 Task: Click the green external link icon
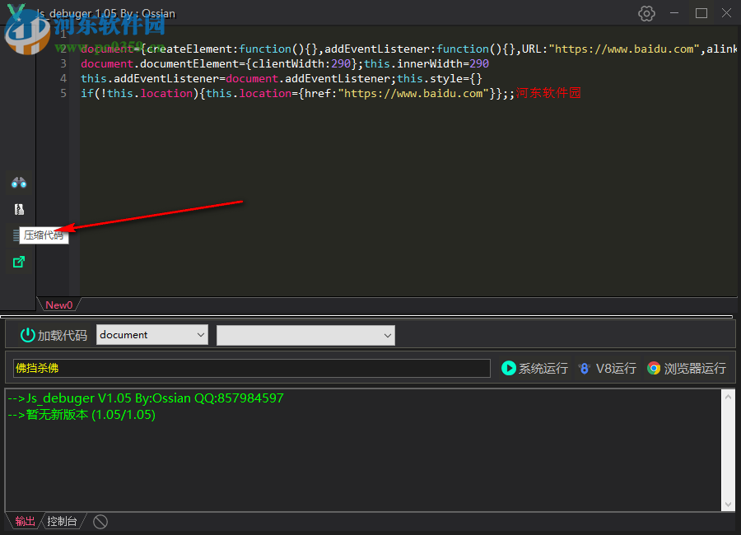coord(18,262)
